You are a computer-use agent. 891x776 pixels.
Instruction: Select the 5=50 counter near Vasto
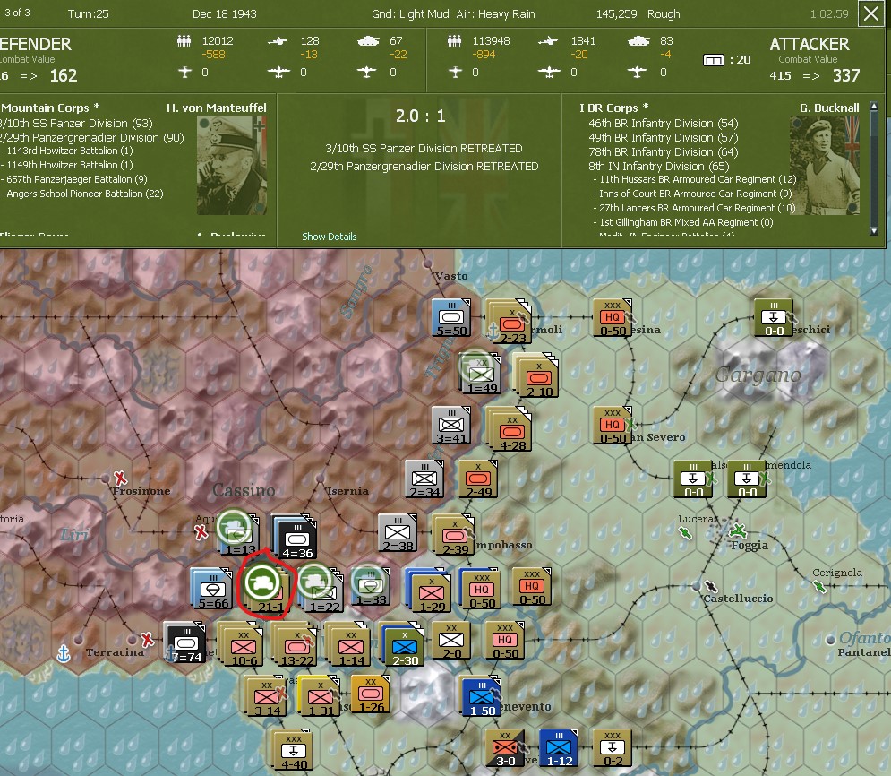tap(451, 318)
